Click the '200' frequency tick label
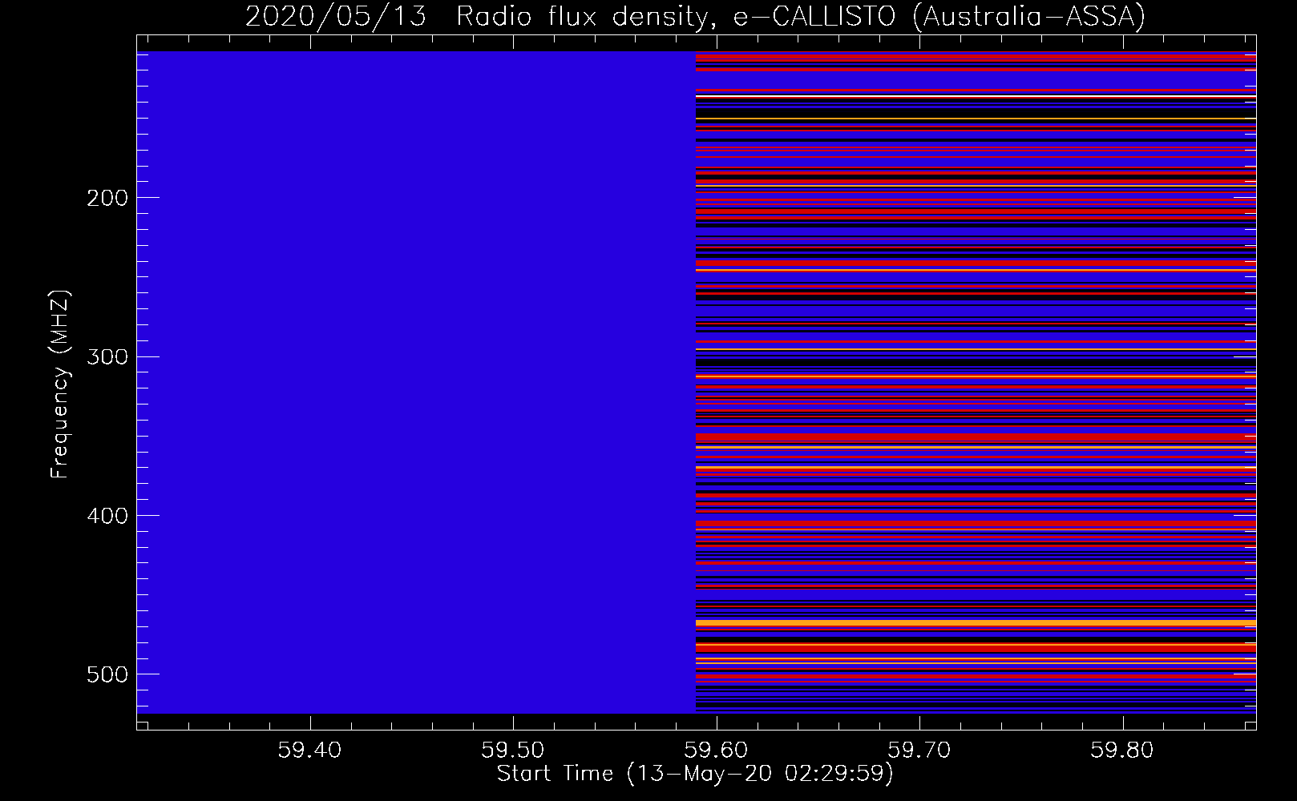Screen dimensions: 1297x801 [x=107, y=198]
